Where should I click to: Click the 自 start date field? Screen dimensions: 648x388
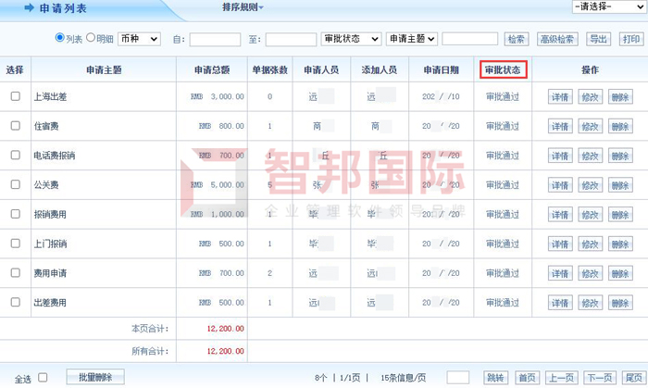click(x=215, y=40)
